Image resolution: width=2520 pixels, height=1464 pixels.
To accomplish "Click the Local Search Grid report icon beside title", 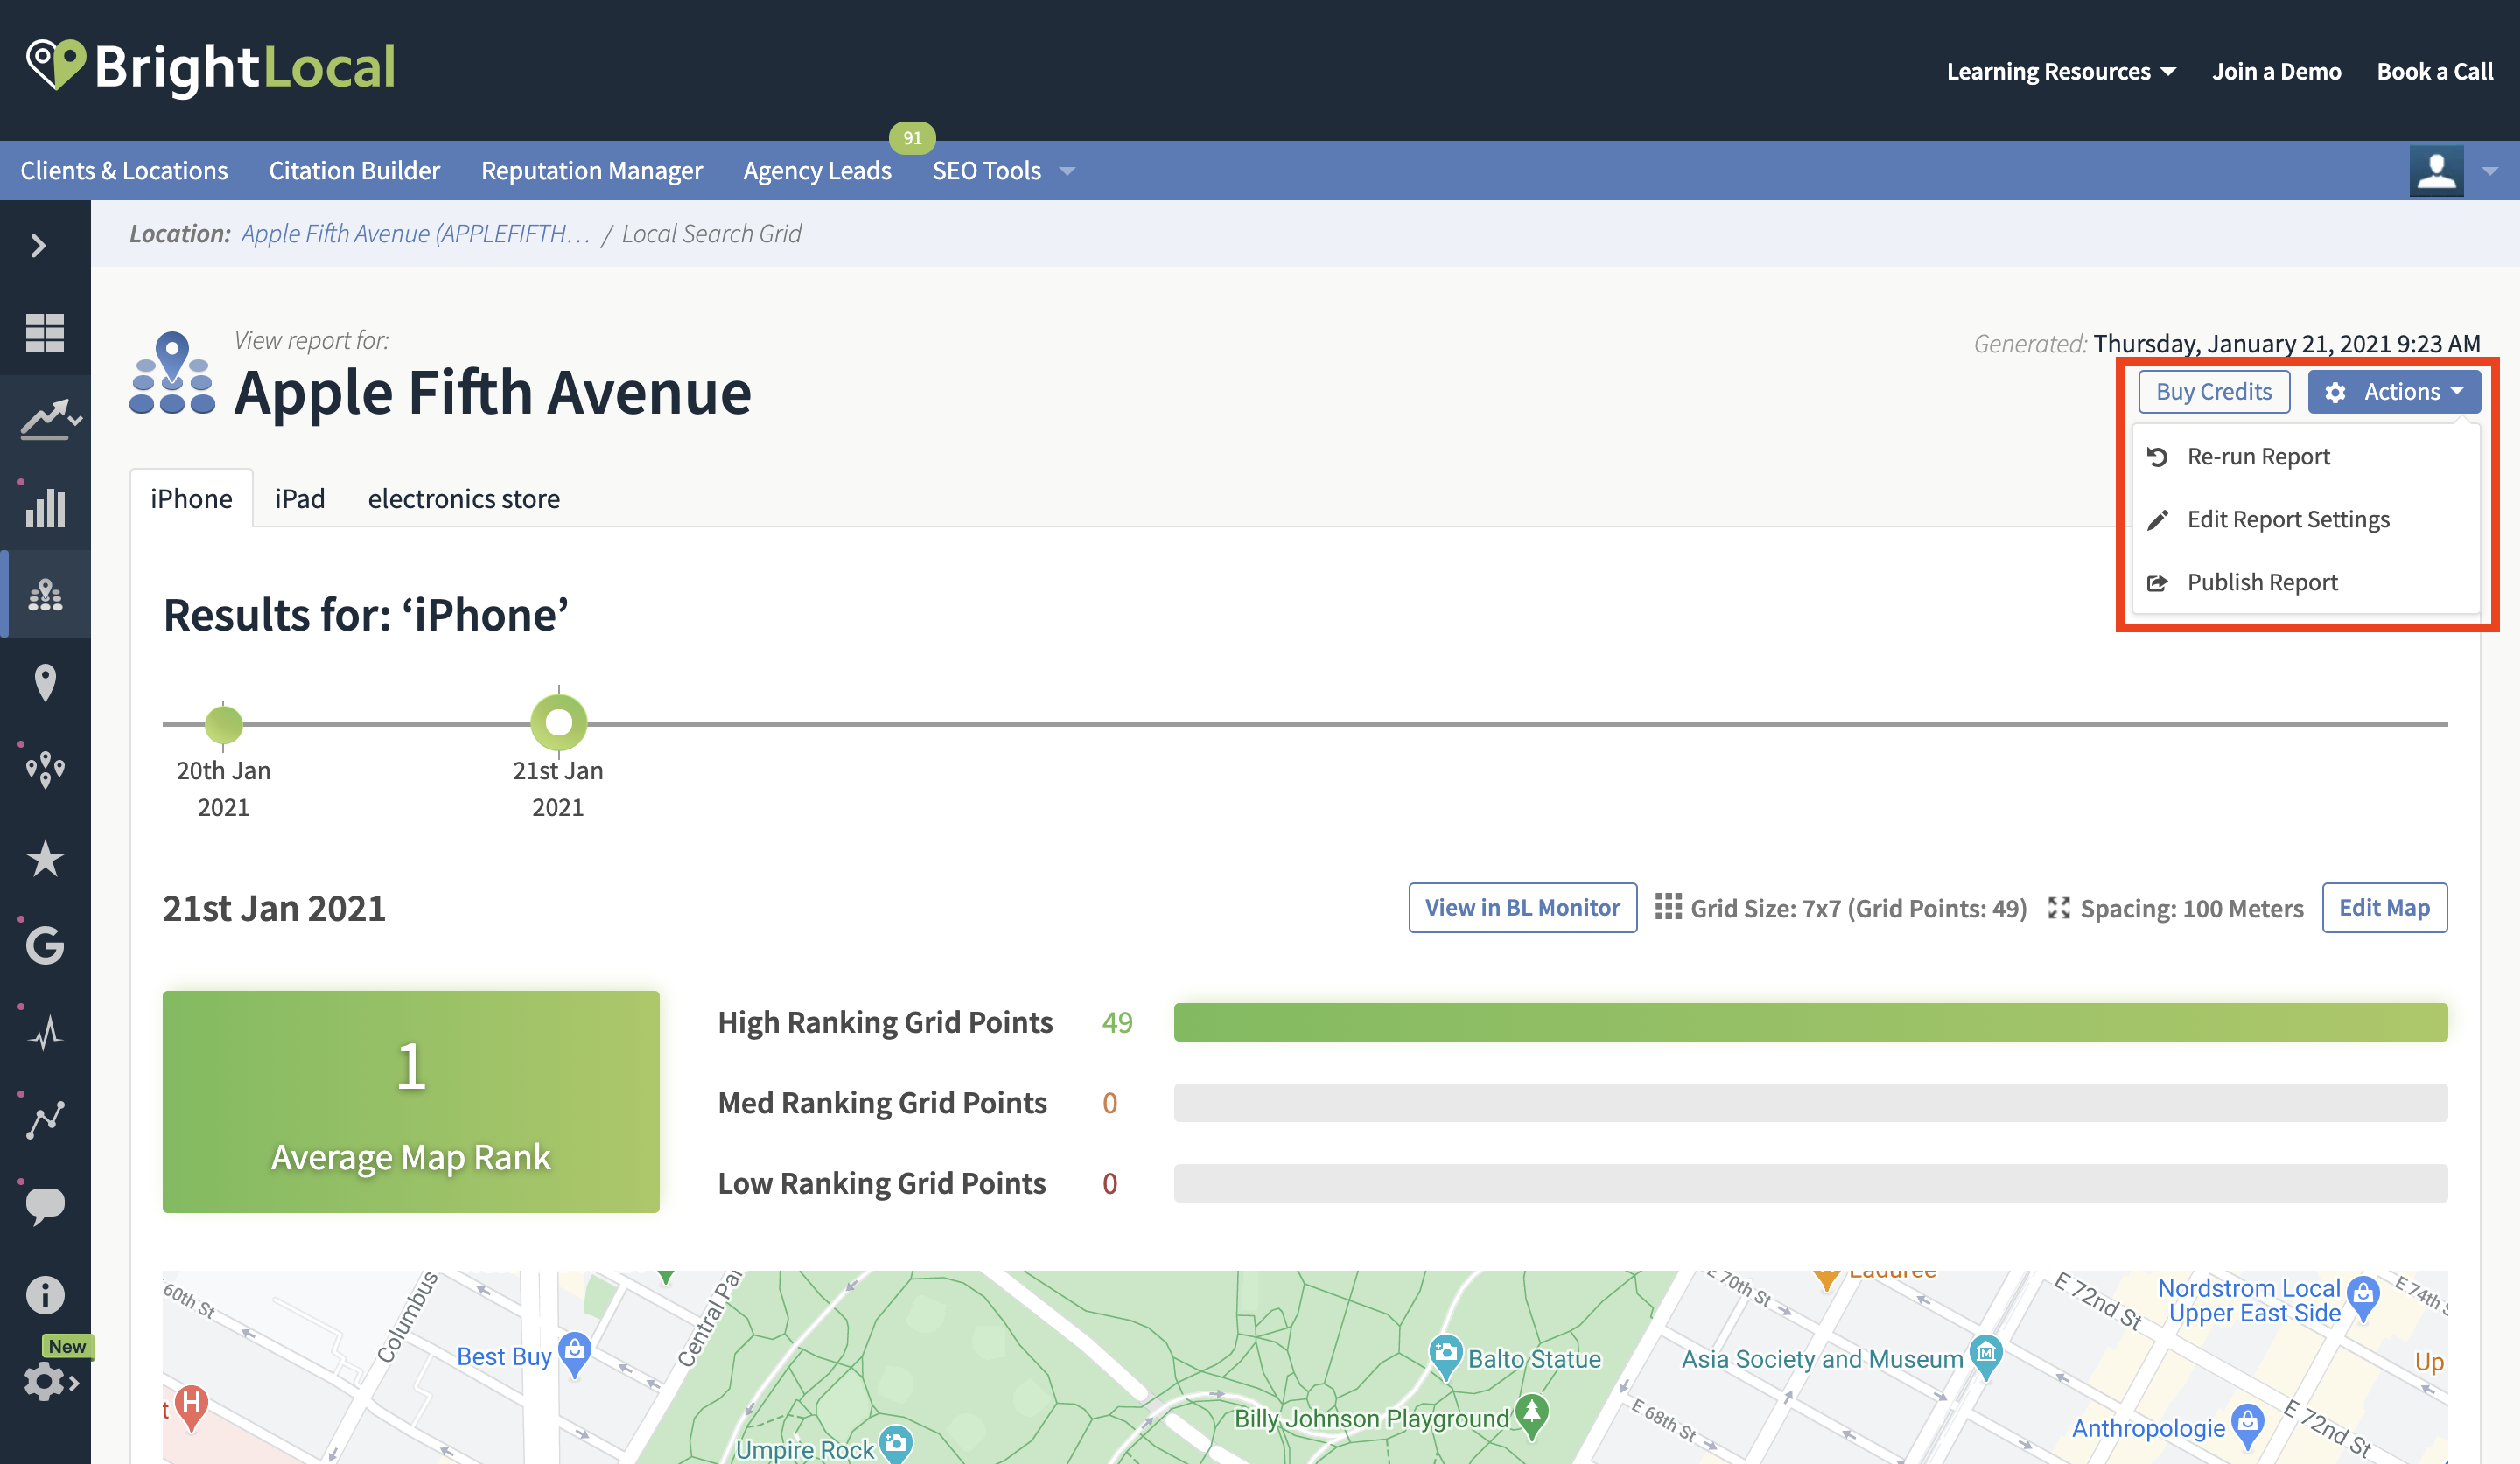I will click(x=172, y=373).
